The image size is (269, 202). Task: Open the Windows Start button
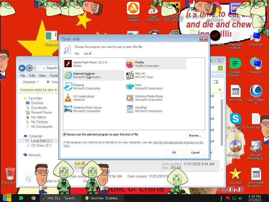click(x=7, y=198)
